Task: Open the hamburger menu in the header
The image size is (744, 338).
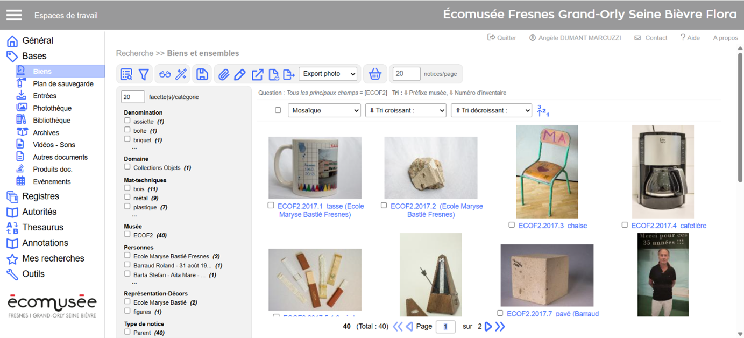Action: coord(14,15)
